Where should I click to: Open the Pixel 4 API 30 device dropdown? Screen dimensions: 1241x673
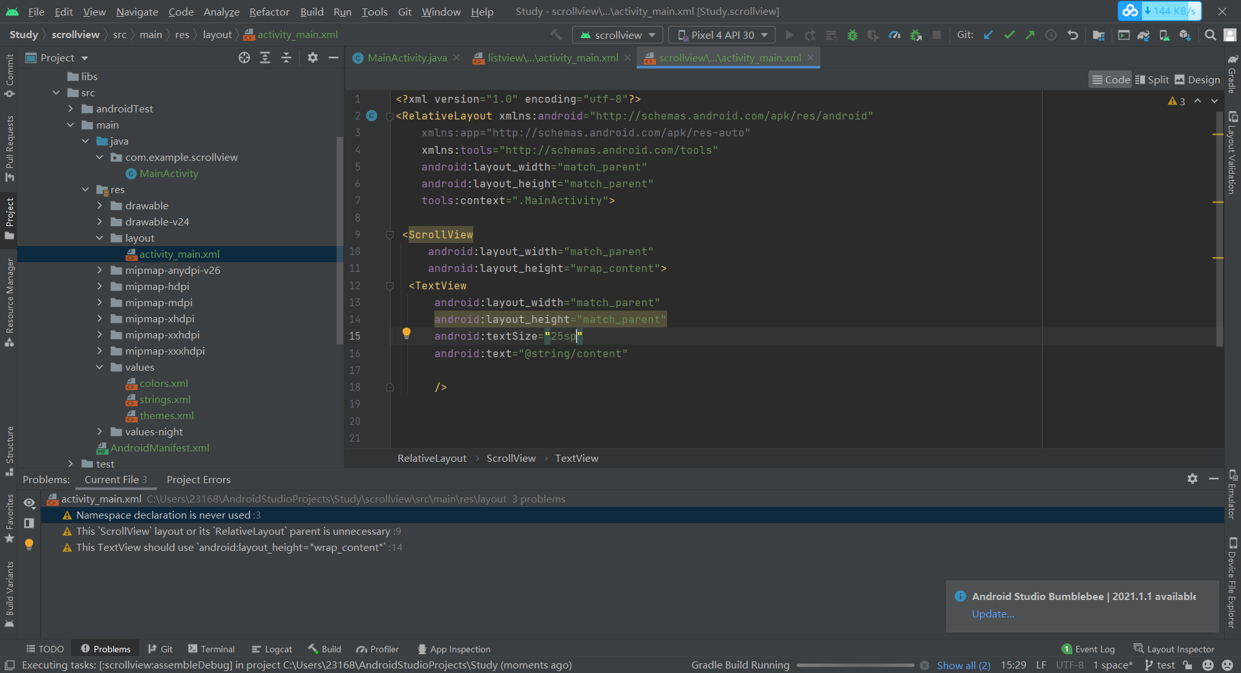(x=722, y=36)
